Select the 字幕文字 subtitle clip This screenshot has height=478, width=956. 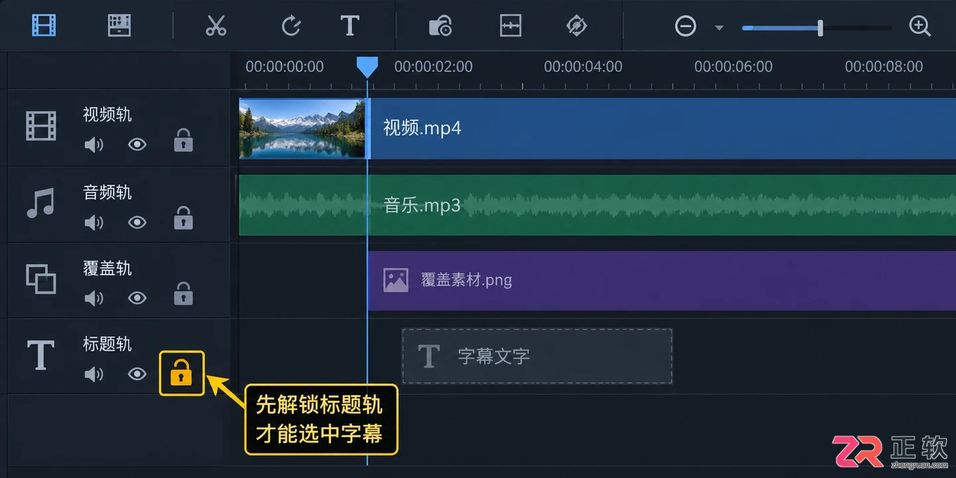point(537,356)
